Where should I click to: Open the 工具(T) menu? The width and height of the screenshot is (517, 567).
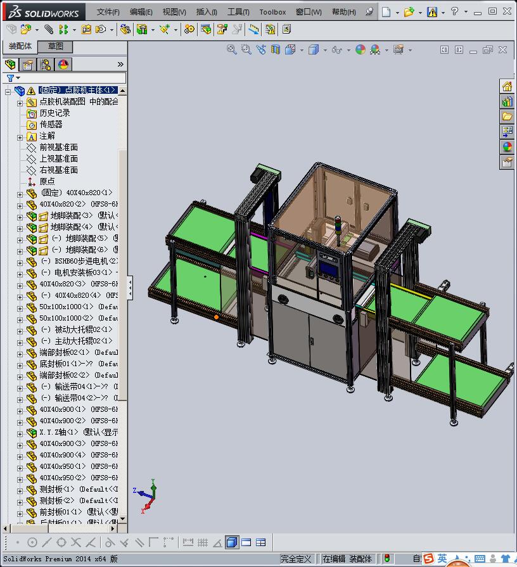[x=238, y=12]
